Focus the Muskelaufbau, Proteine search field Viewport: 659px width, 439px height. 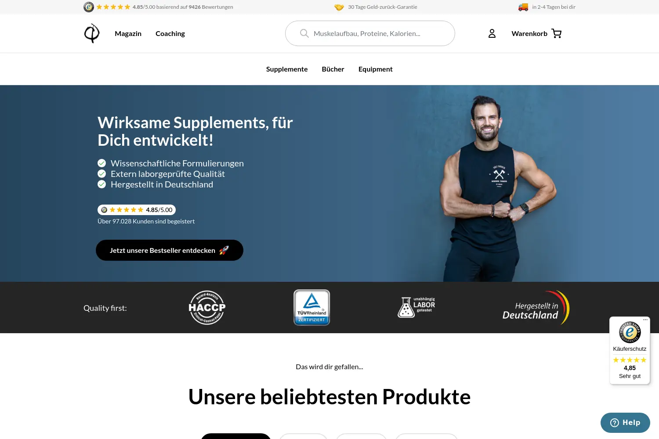coord(370,33)
